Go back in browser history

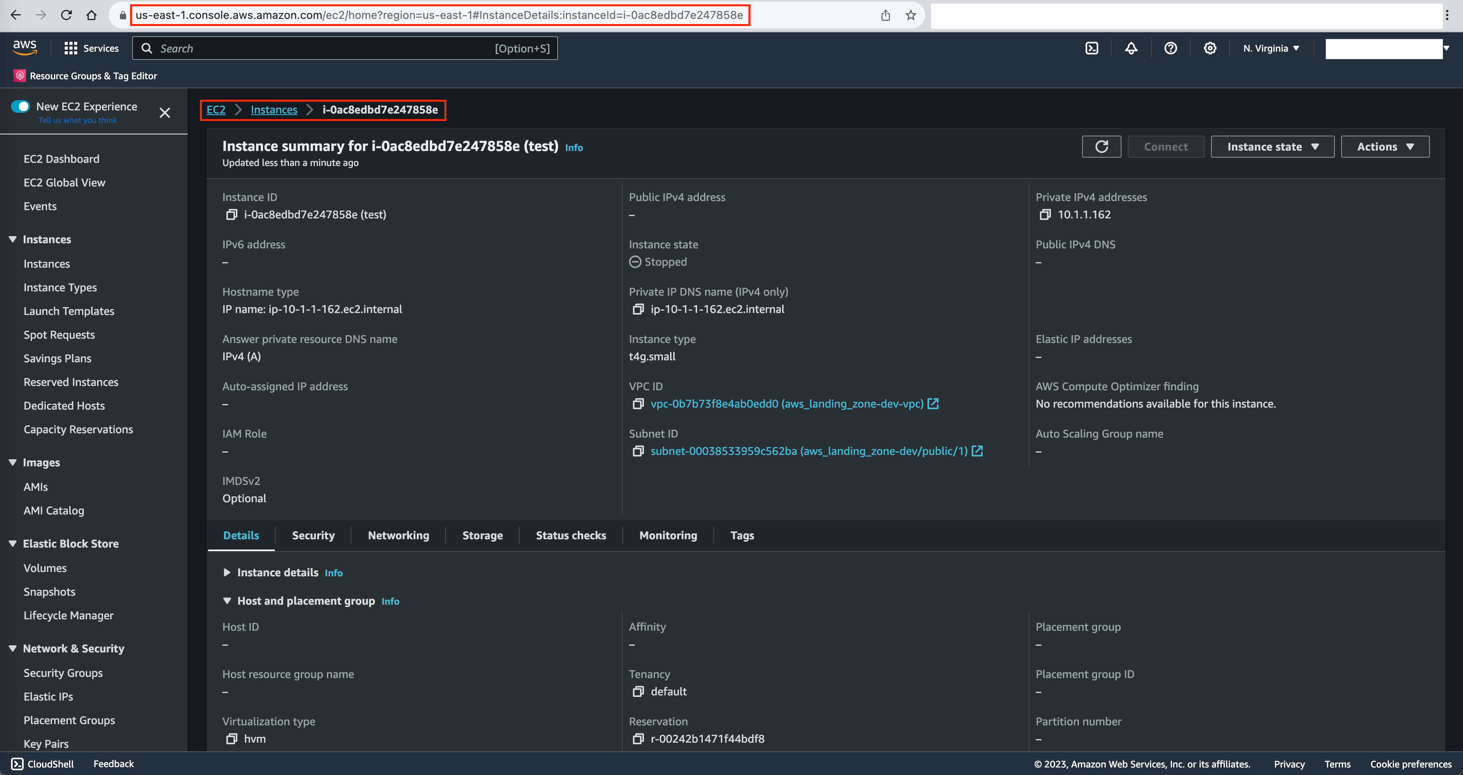click(16, 15)
